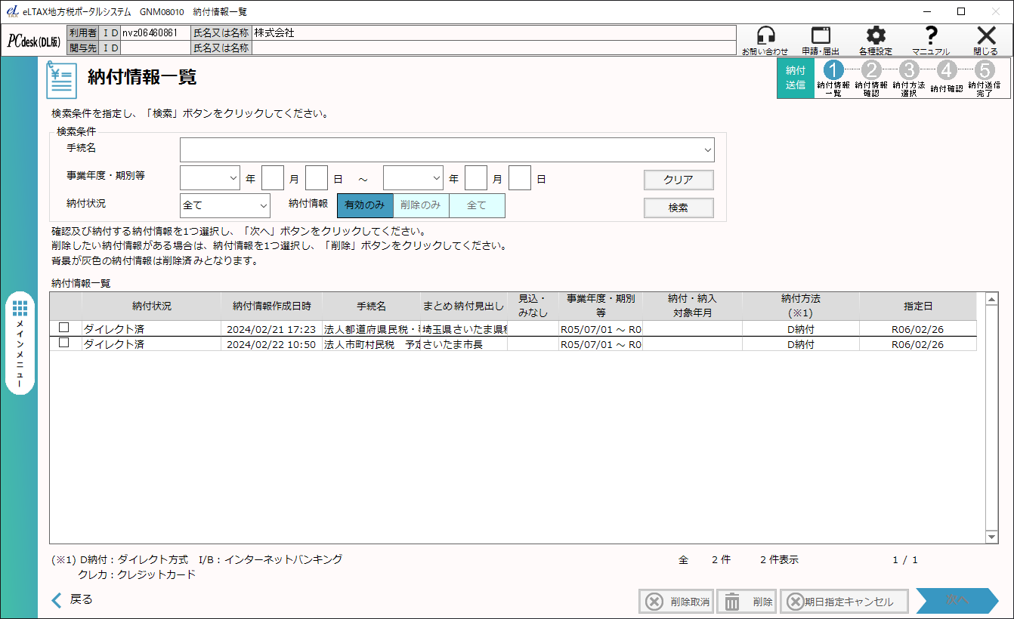Select 全て filter toggle for 納付情報
The image size is (1014, 619).
pyautogui.click(x=477, y=205)
